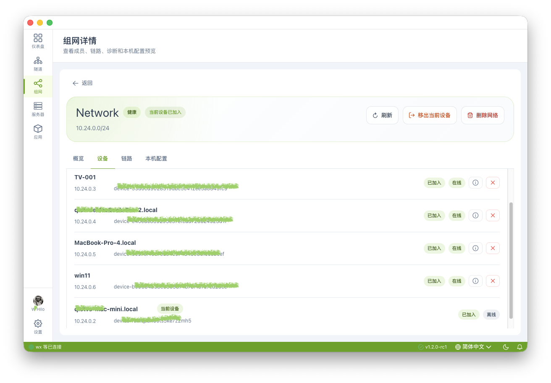
Task: Click the 已加入 badge for TV-001
Action: 434,183
